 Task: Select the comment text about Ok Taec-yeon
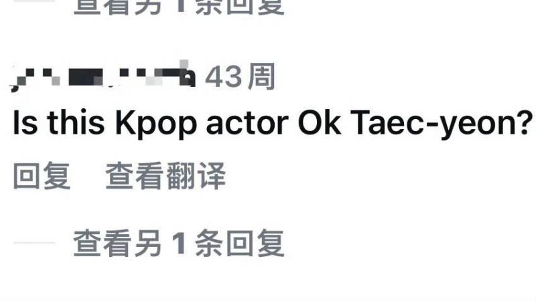[273, 124]
